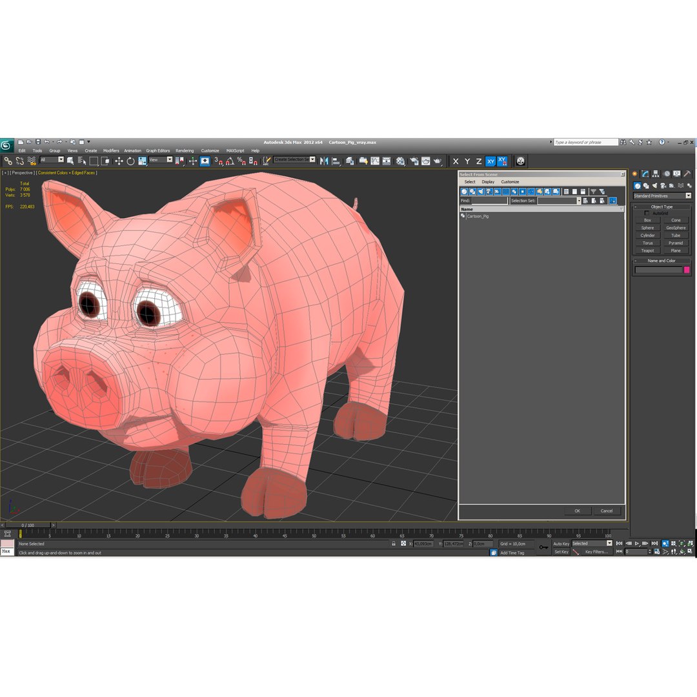Click the keyword search field
This screenshot has height=697, width=697.
click(586, 142)
